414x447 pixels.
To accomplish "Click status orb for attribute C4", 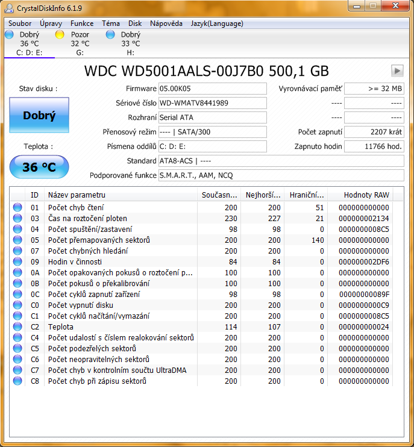I will (x=17, y=337).
